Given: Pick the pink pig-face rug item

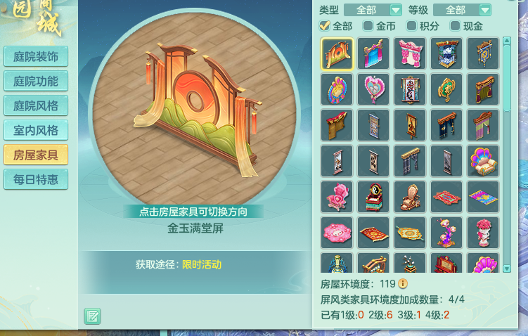Looking at the screenshot, I should 337,233.
